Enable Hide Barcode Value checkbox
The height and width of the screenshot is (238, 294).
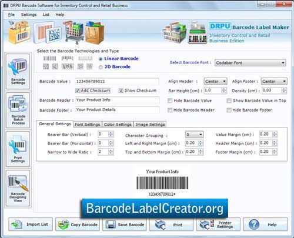170,100
